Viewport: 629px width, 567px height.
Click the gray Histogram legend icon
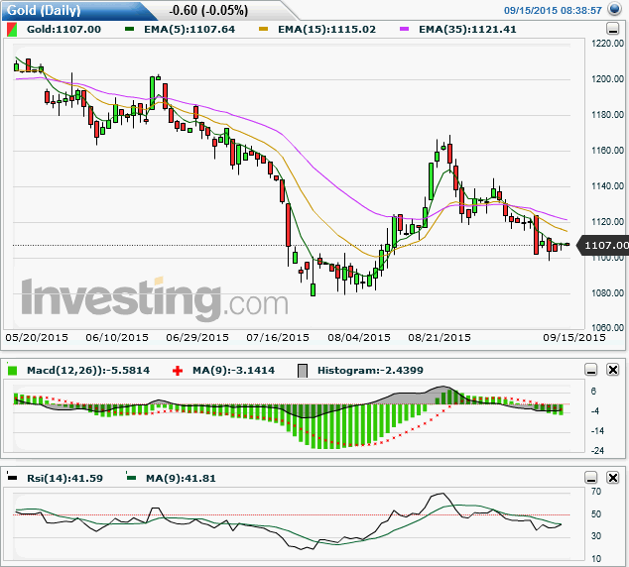point(303,371)
